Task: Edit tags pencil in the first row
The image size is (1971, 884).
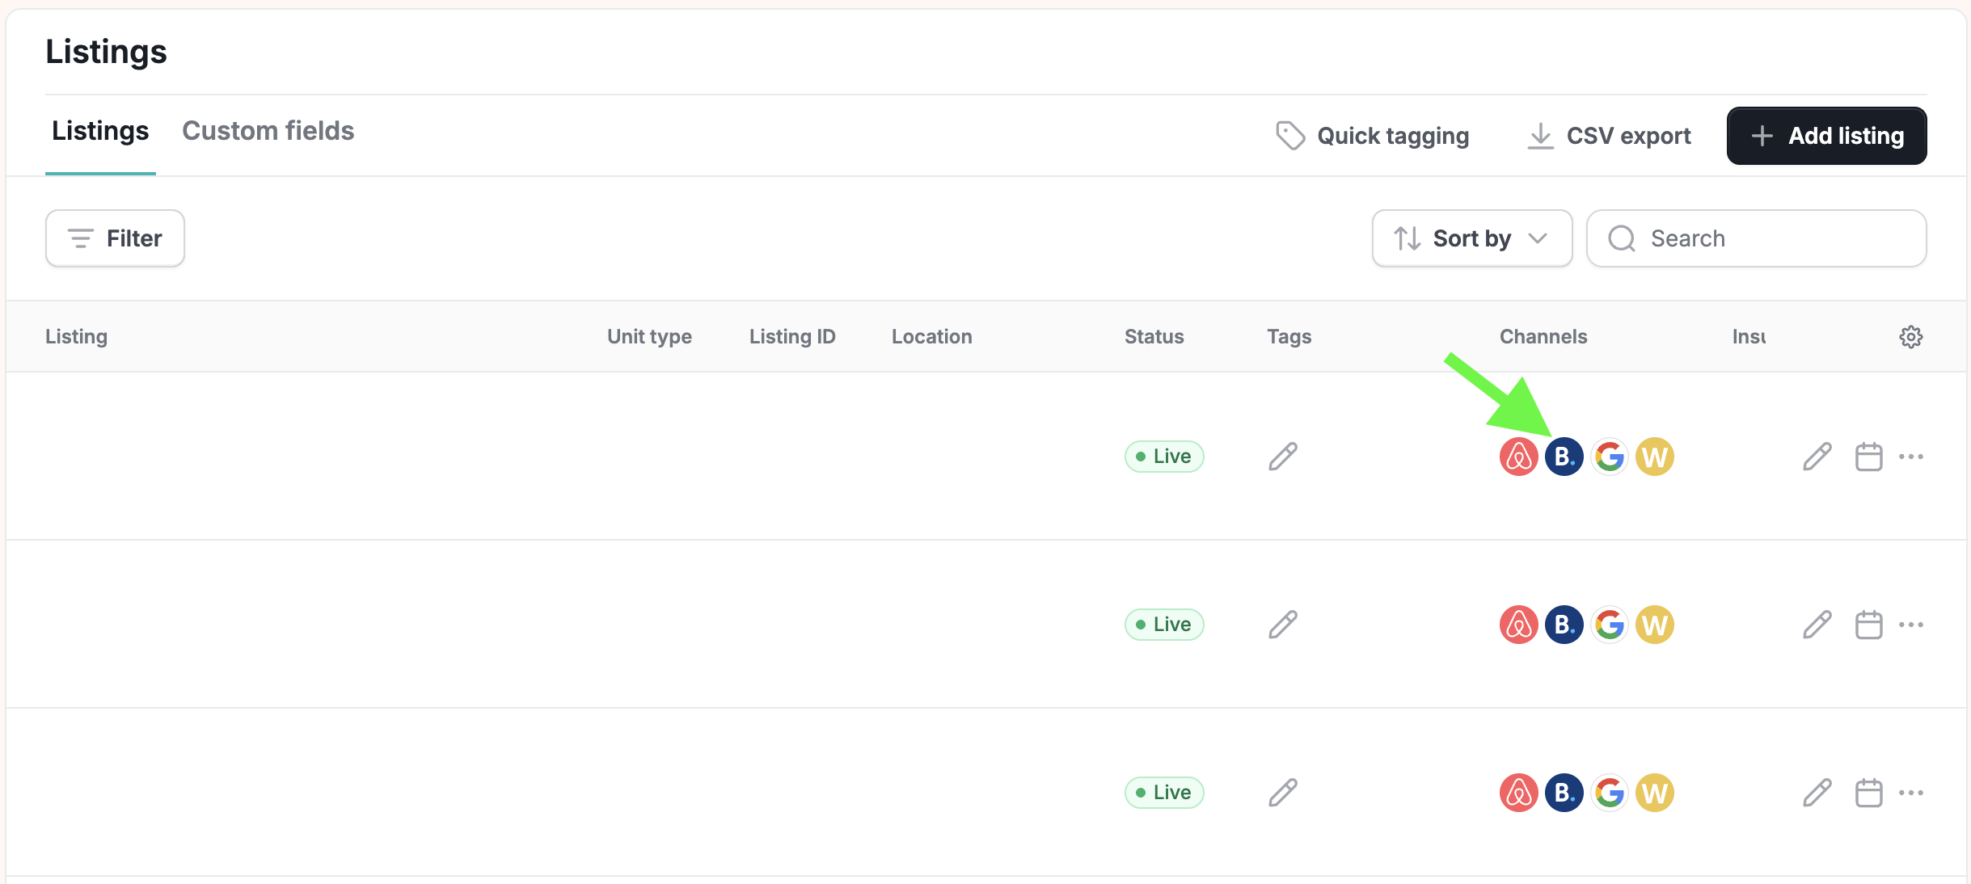Action: pos(1282,457)
